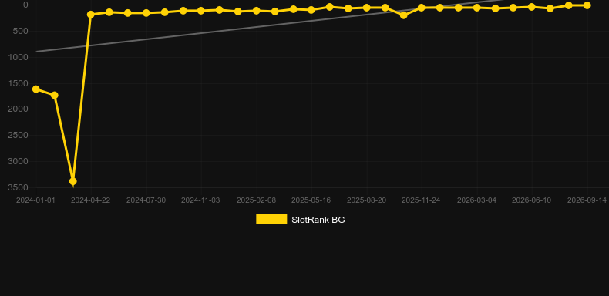Click the 2024-11-03 axis label
The width and height of the screenshot is (609, 296).
click(x=200, y=200)
